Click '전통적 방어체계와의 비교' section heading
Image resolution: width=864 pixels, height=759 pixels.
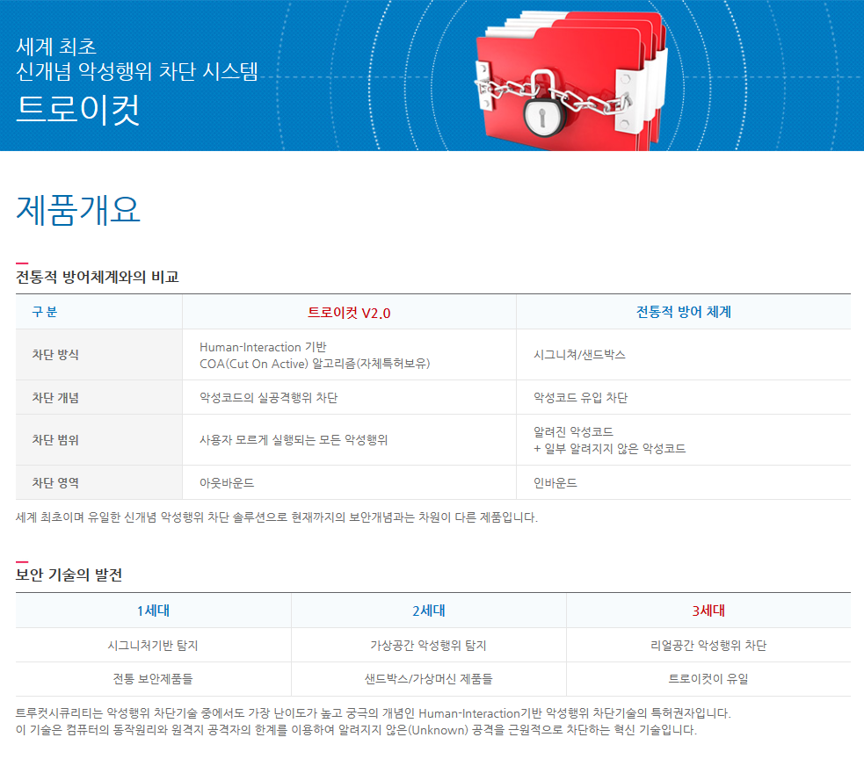pos(98,277)
